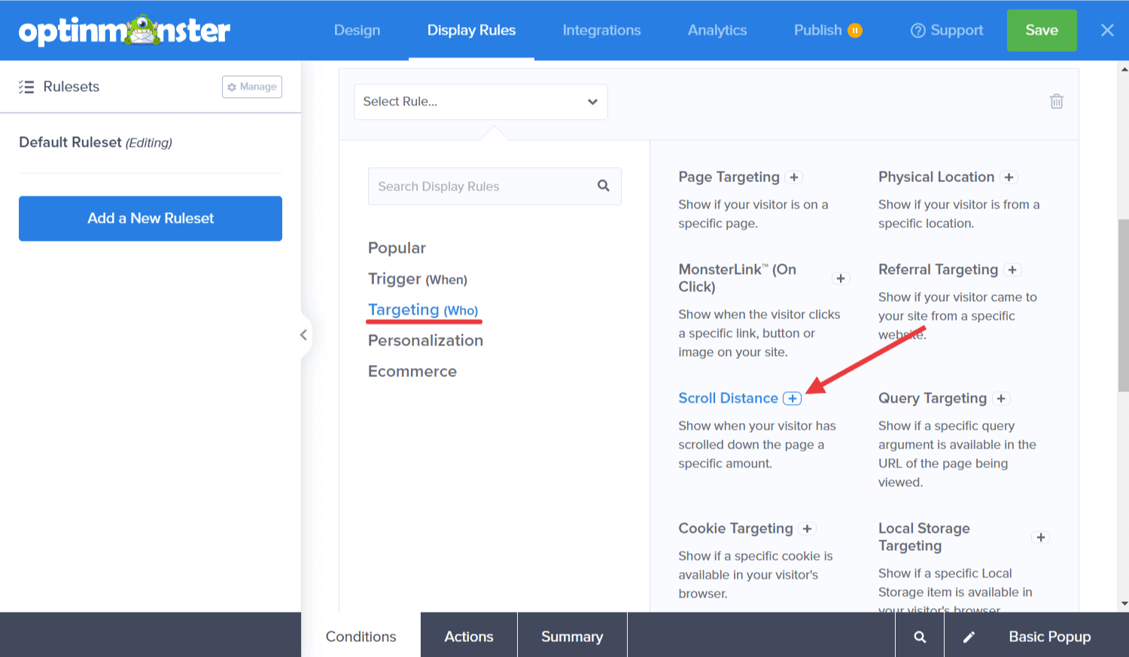Collapse the sidebar with the left chevron
This screenshot has height=657, width=1129.
(x=303, y=335)
